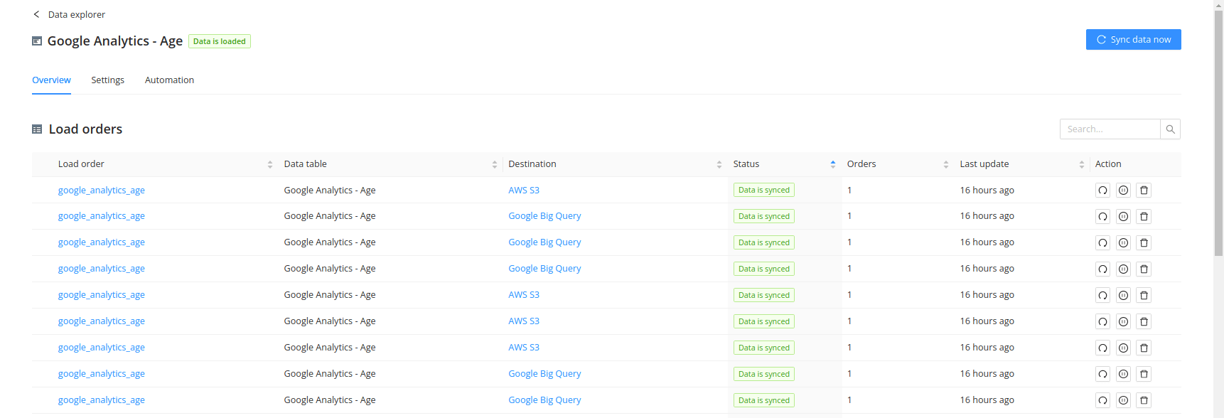Click Sync data now button
The height and width of the screenshot is (418, 1224).
(1134, 40)
